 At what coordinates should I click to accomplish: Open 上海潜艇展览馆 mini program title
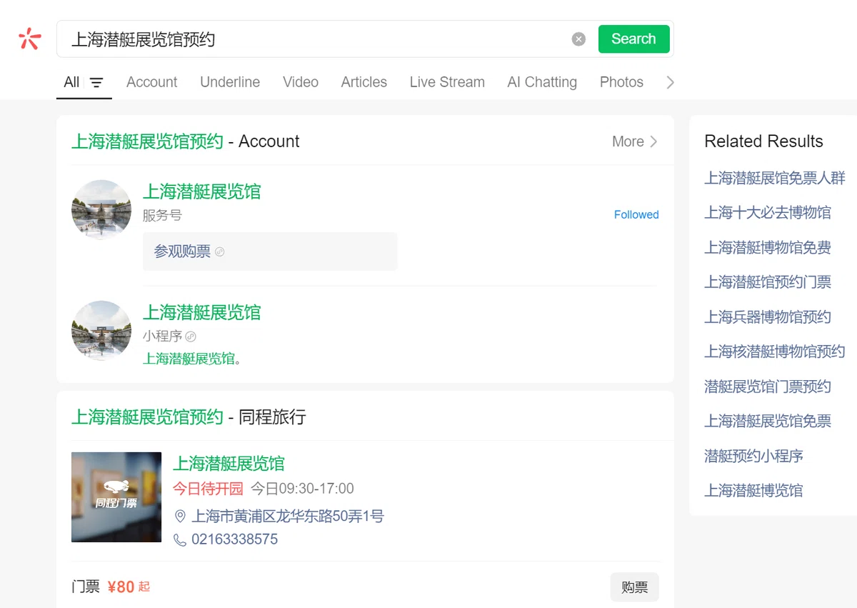tap(202, 312)
